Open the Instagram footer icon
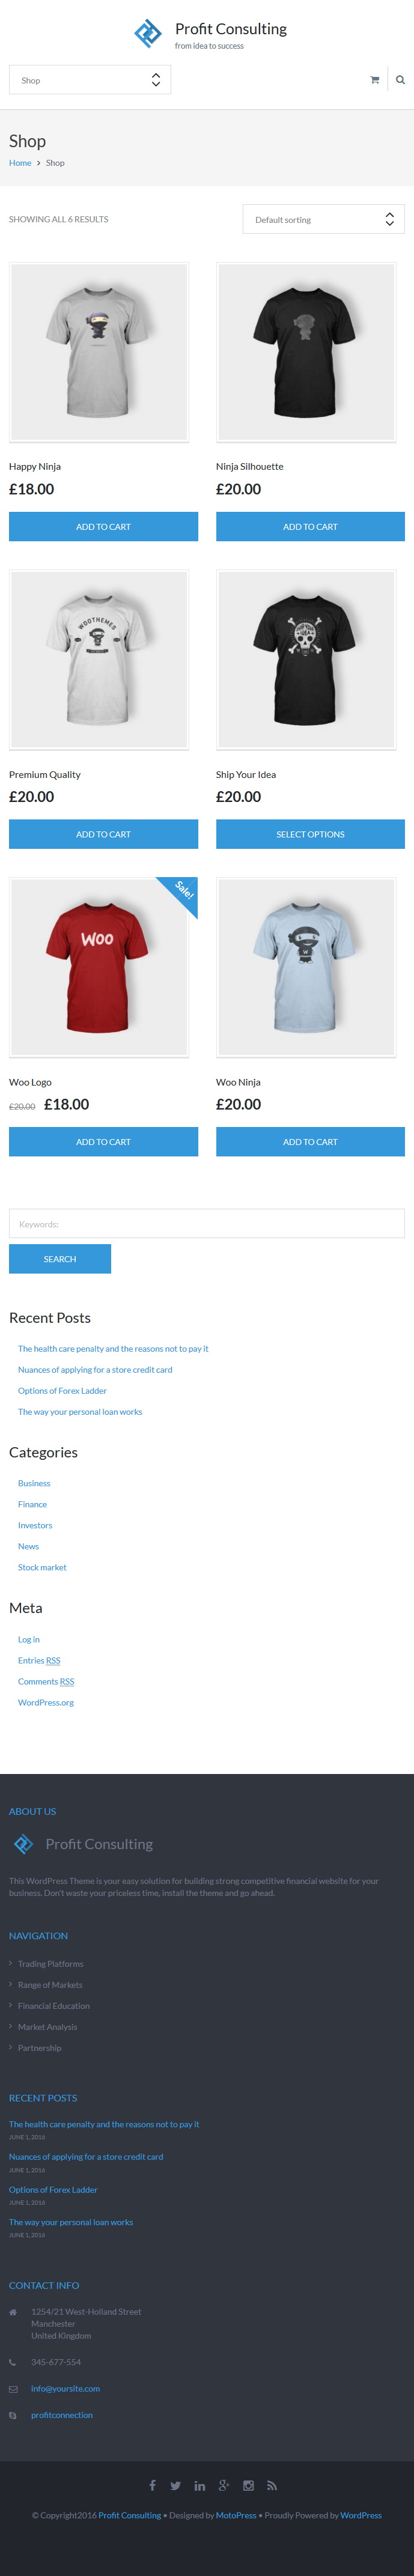 coord(248,2485)
